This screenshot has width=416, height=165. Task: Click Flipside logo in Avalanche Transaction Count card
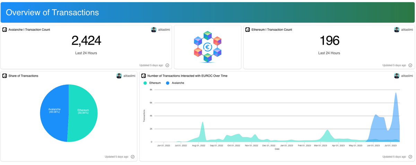coord(5,30)
